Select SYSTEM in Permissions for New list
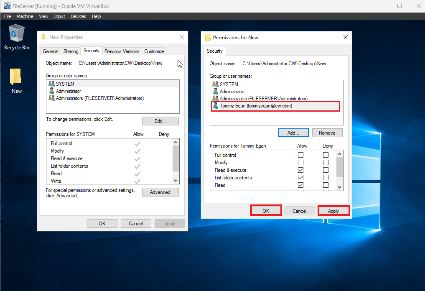425x291 pixels. click(229, 84)
